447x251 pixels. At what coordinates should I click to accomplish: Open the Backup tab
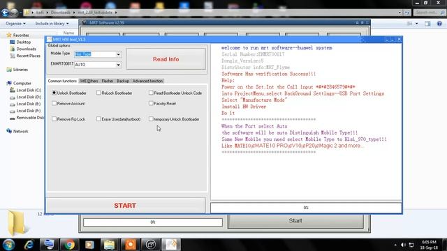click(123, 81)
